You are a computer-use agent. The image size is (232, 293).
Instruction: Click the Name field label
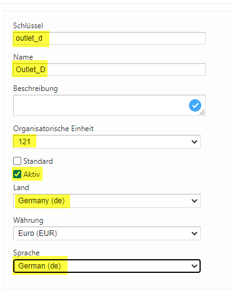click(x=23, y=57)
